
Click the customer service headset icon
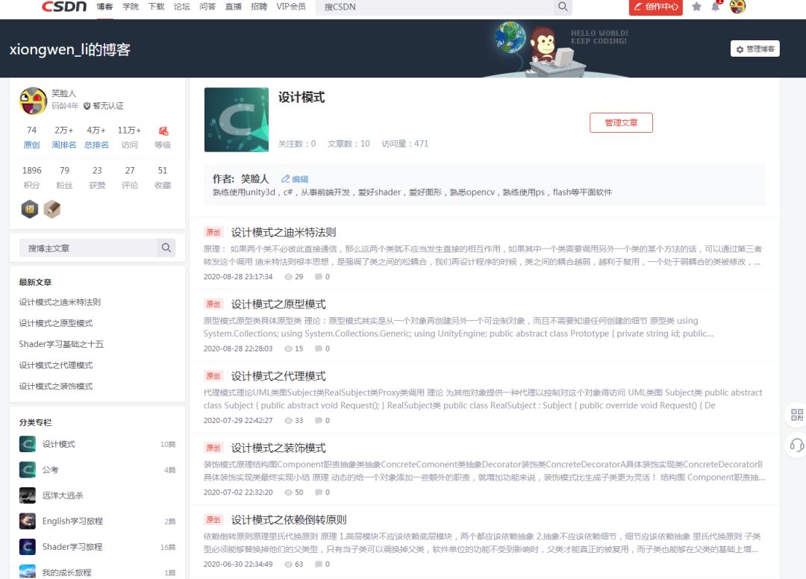point(797,445)
